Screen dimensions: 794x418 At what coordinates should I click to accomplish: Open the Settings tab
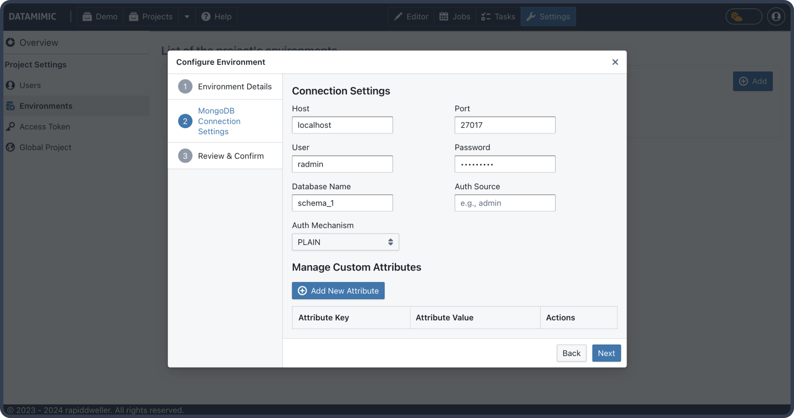click(548, 17)
